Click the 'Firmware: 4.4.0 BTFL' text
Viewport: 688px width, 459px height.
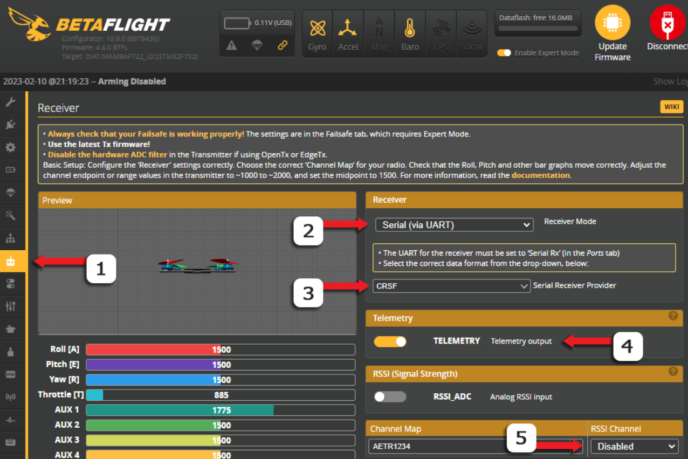coord(95,47)
